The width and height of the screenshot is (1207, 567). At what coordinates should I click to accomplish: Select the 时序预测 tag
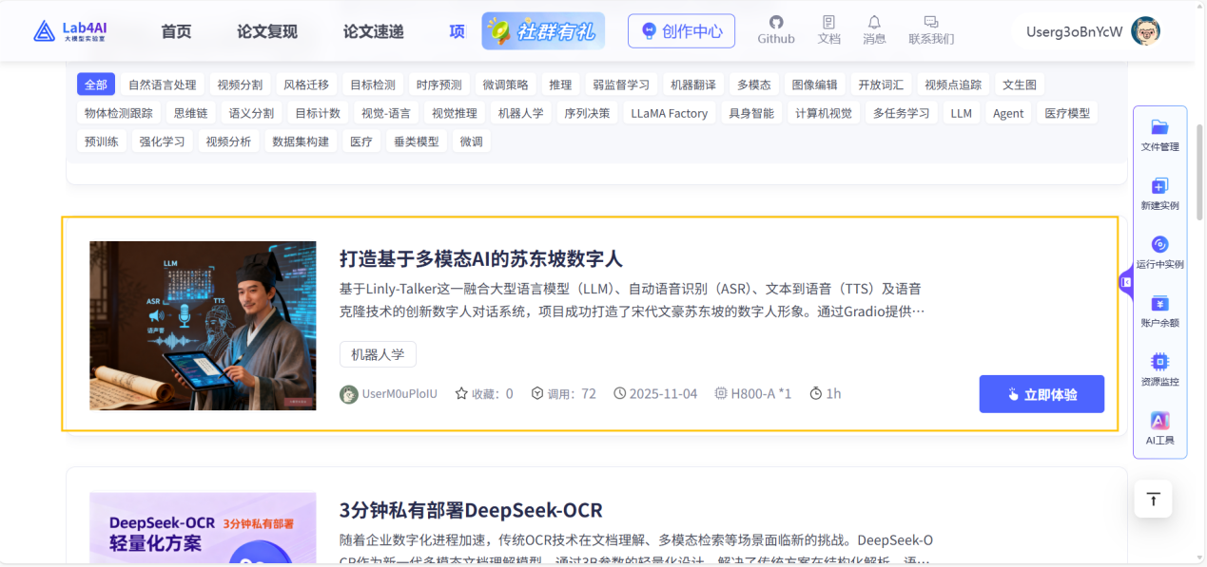[x=439, y=85]
